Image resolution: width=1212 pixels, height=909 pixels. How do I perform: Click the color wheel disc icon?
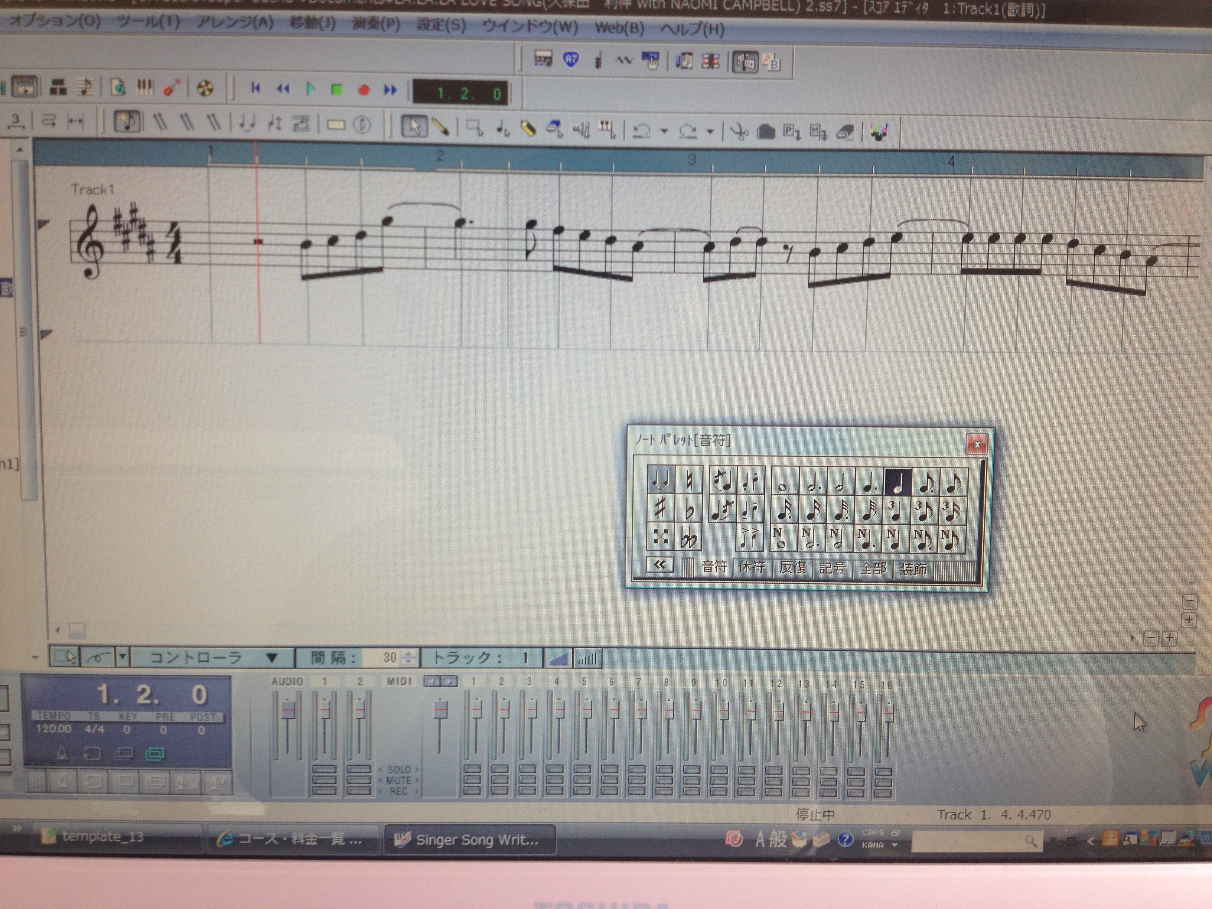(x=205, y=88)
